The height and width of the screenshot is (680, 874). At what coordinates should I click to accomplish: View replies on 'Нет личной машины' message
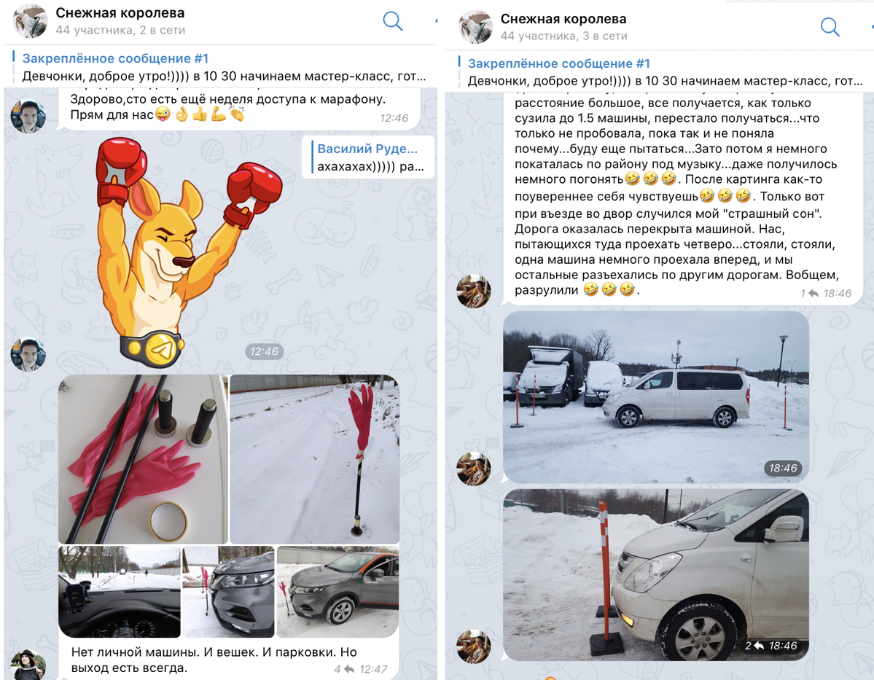pos(344,669)
